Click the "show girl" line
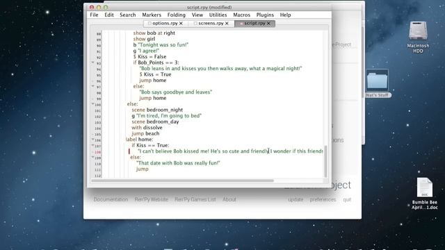This screenshot has height=250, width=445. pyautogui.click(x=144, y=39)
